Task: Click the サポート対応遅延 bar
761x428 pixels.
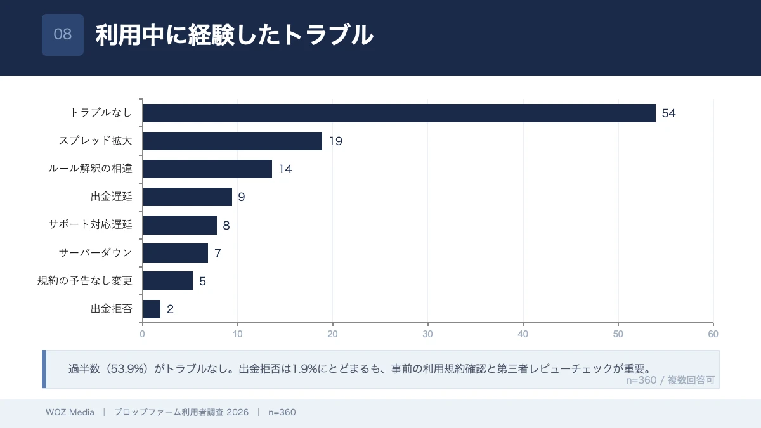Action: [179, 225]
